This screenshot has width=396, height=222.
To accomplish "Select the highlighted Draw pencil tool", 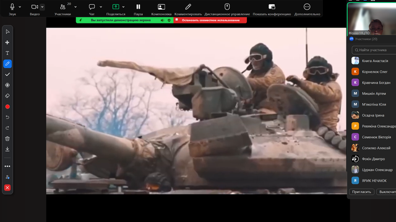I will pyautogui.click(x=7, y=64).
